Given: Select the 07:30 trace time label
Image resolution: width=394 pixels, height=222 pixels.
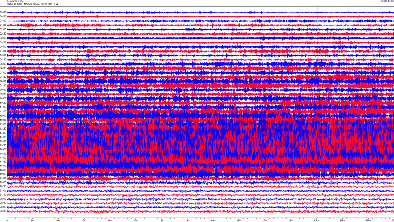Looking at the screenshot, I should tap(3, 77).
